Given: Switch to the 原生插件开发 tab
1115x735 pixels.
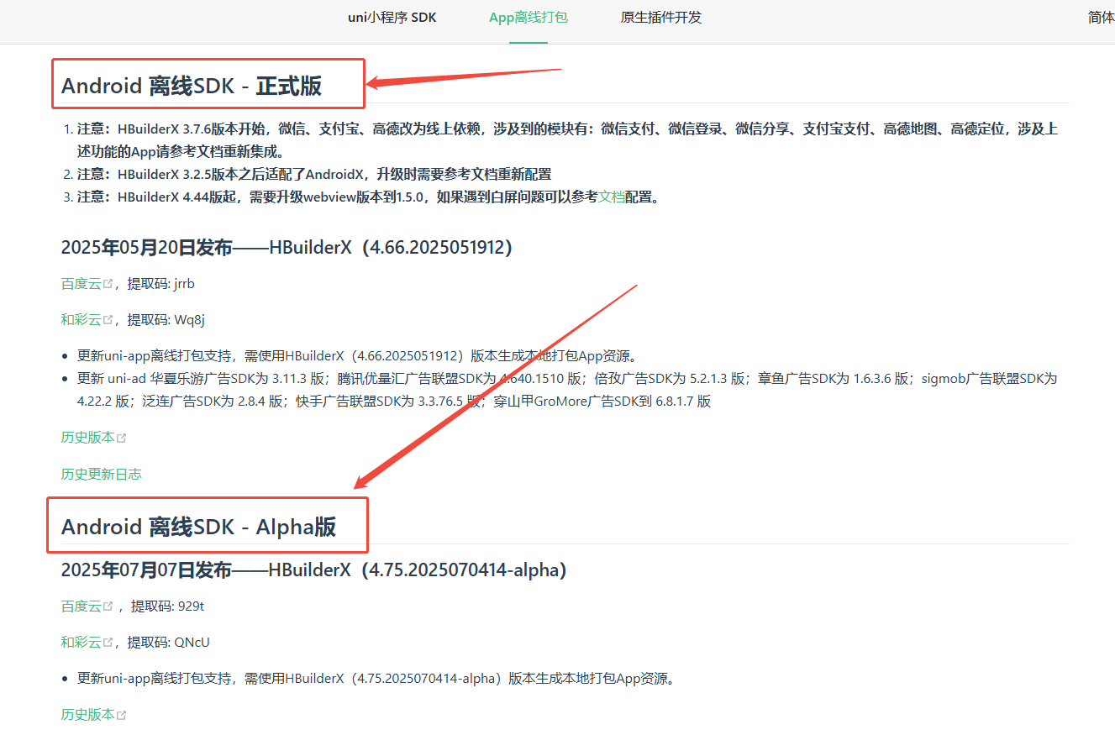Looking at the screenshot, I should click(x=660, y=18).
